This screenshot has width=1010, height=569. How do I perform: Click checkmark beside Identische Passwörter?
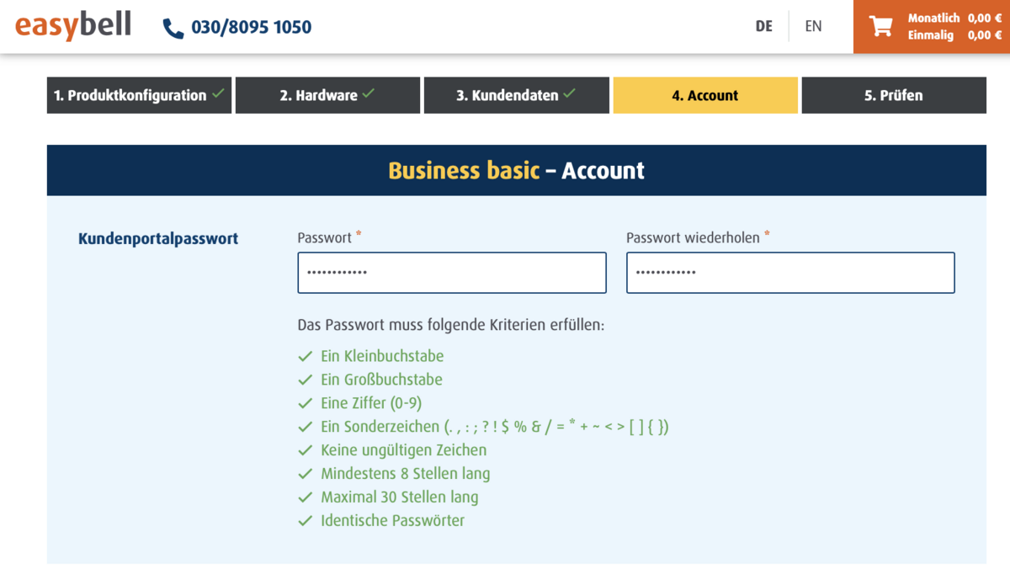point(306,521)
